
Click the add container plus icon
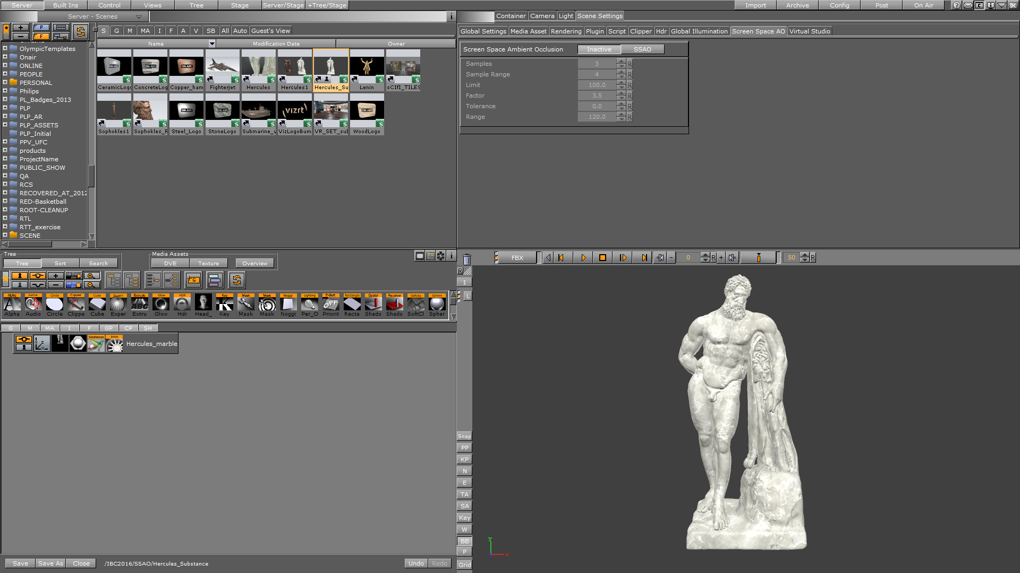click(x=55, y=276)
